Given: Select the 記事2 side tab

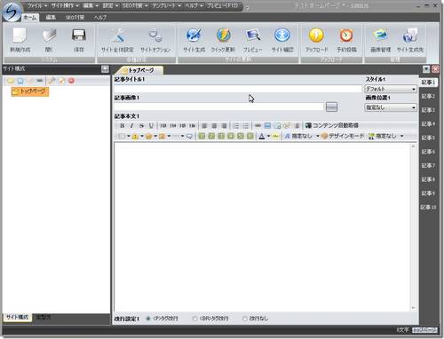Looking at the screenshot, I should (x=428, y=96).
